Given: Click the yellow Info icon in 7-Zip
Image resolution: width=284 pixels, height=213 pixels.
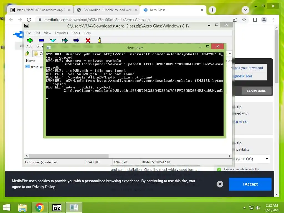Looking at the screenshot, I should pos(100,40).
